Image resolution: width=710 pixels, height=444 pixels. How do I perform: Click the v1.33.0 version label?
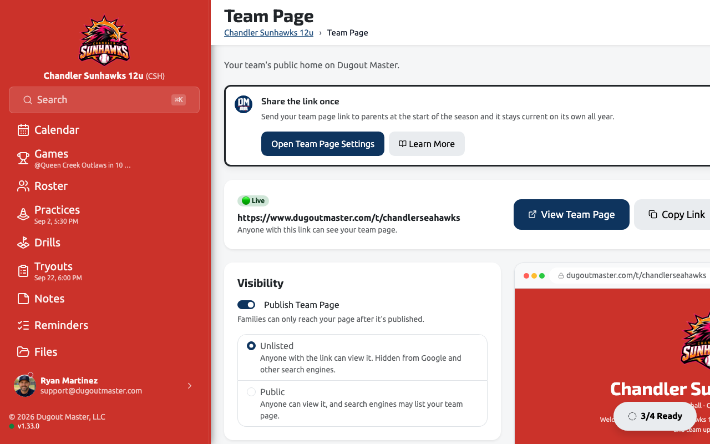pos(28,426)
